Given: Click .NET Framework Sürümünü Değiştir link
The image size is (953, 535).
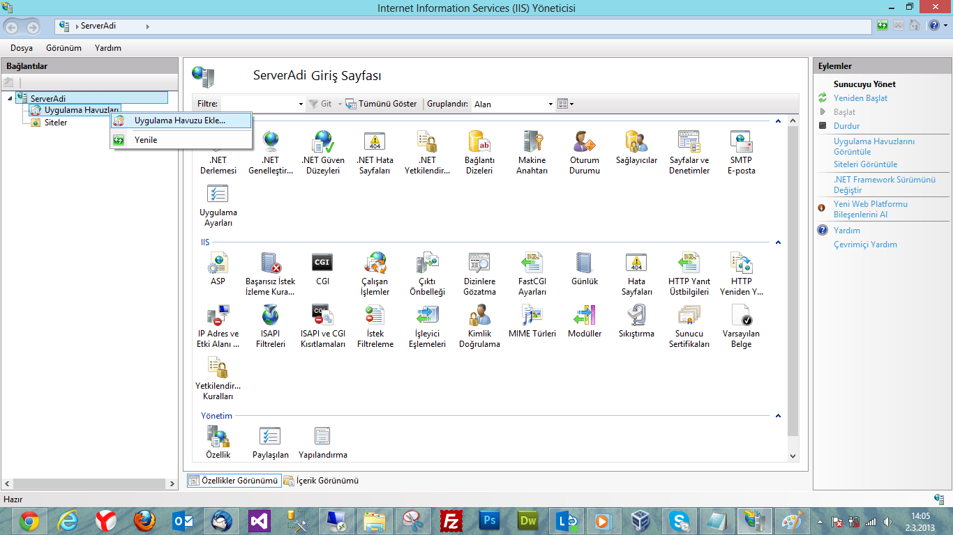Looking at the screenshot, I should 884,185.
